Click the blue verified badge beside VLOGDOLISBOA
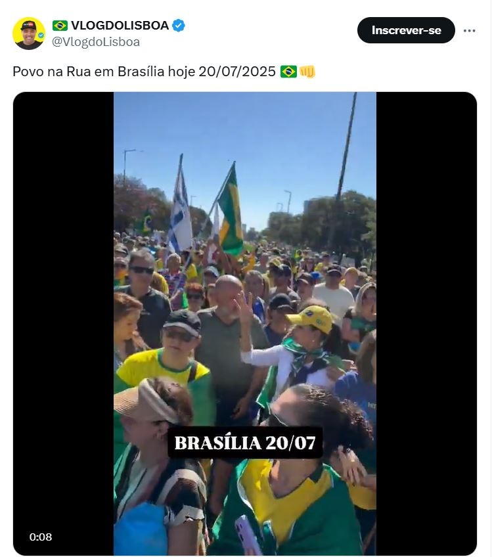The height and width of the screenshot is (557, 492). (178, 26)
